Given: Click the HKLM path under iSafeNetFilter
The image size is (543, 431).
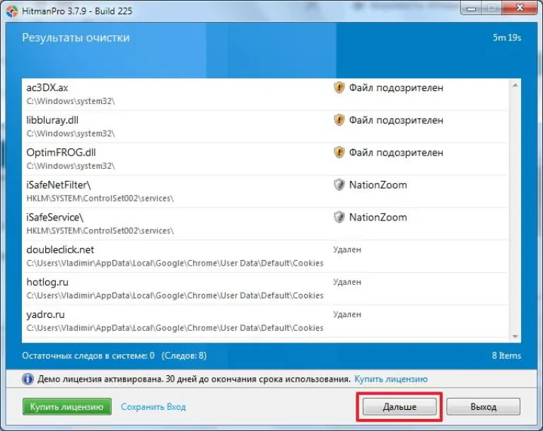Looking at the screenshot, I should click(x=100, y=199).
